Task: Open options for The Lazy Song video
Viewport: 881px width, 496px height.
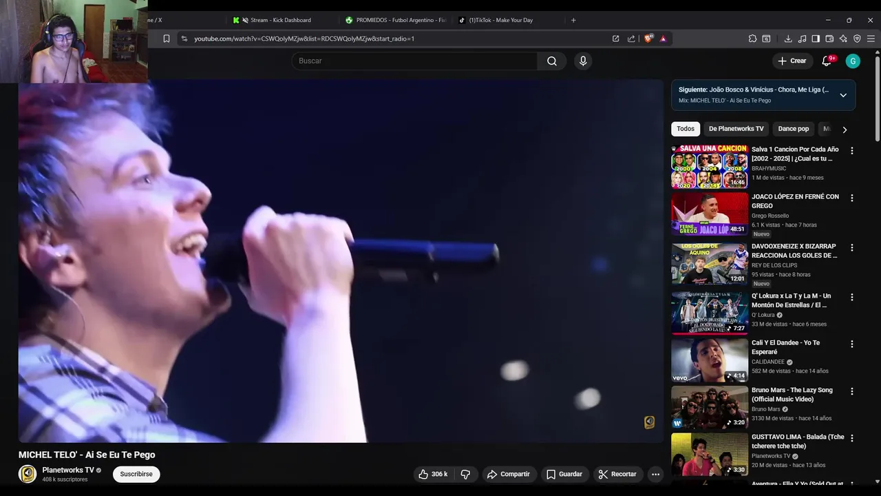Action: click(852, 391)
